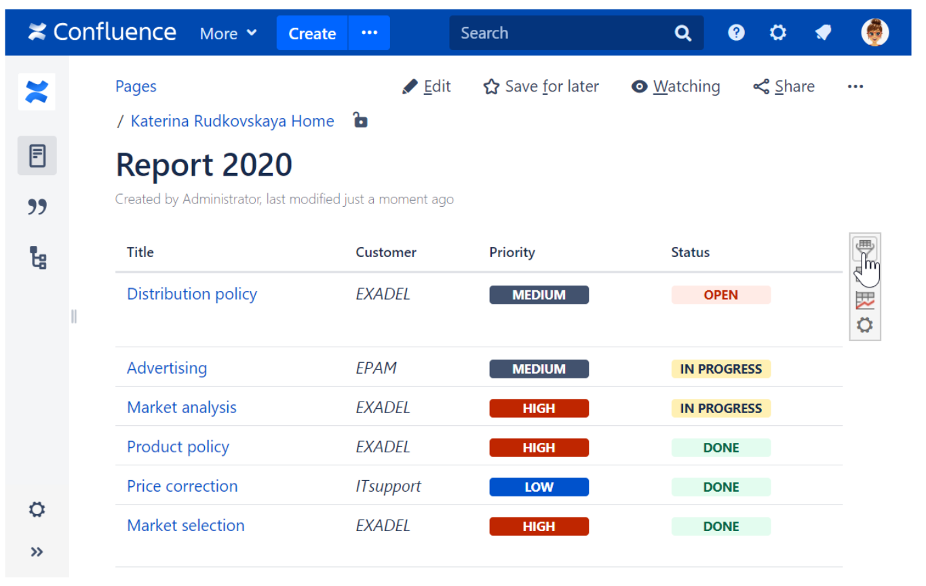Open the page actions ellipsis menu
Image resolution: width=926 pixels, height=586 pixels.
[x=855, y=87]
